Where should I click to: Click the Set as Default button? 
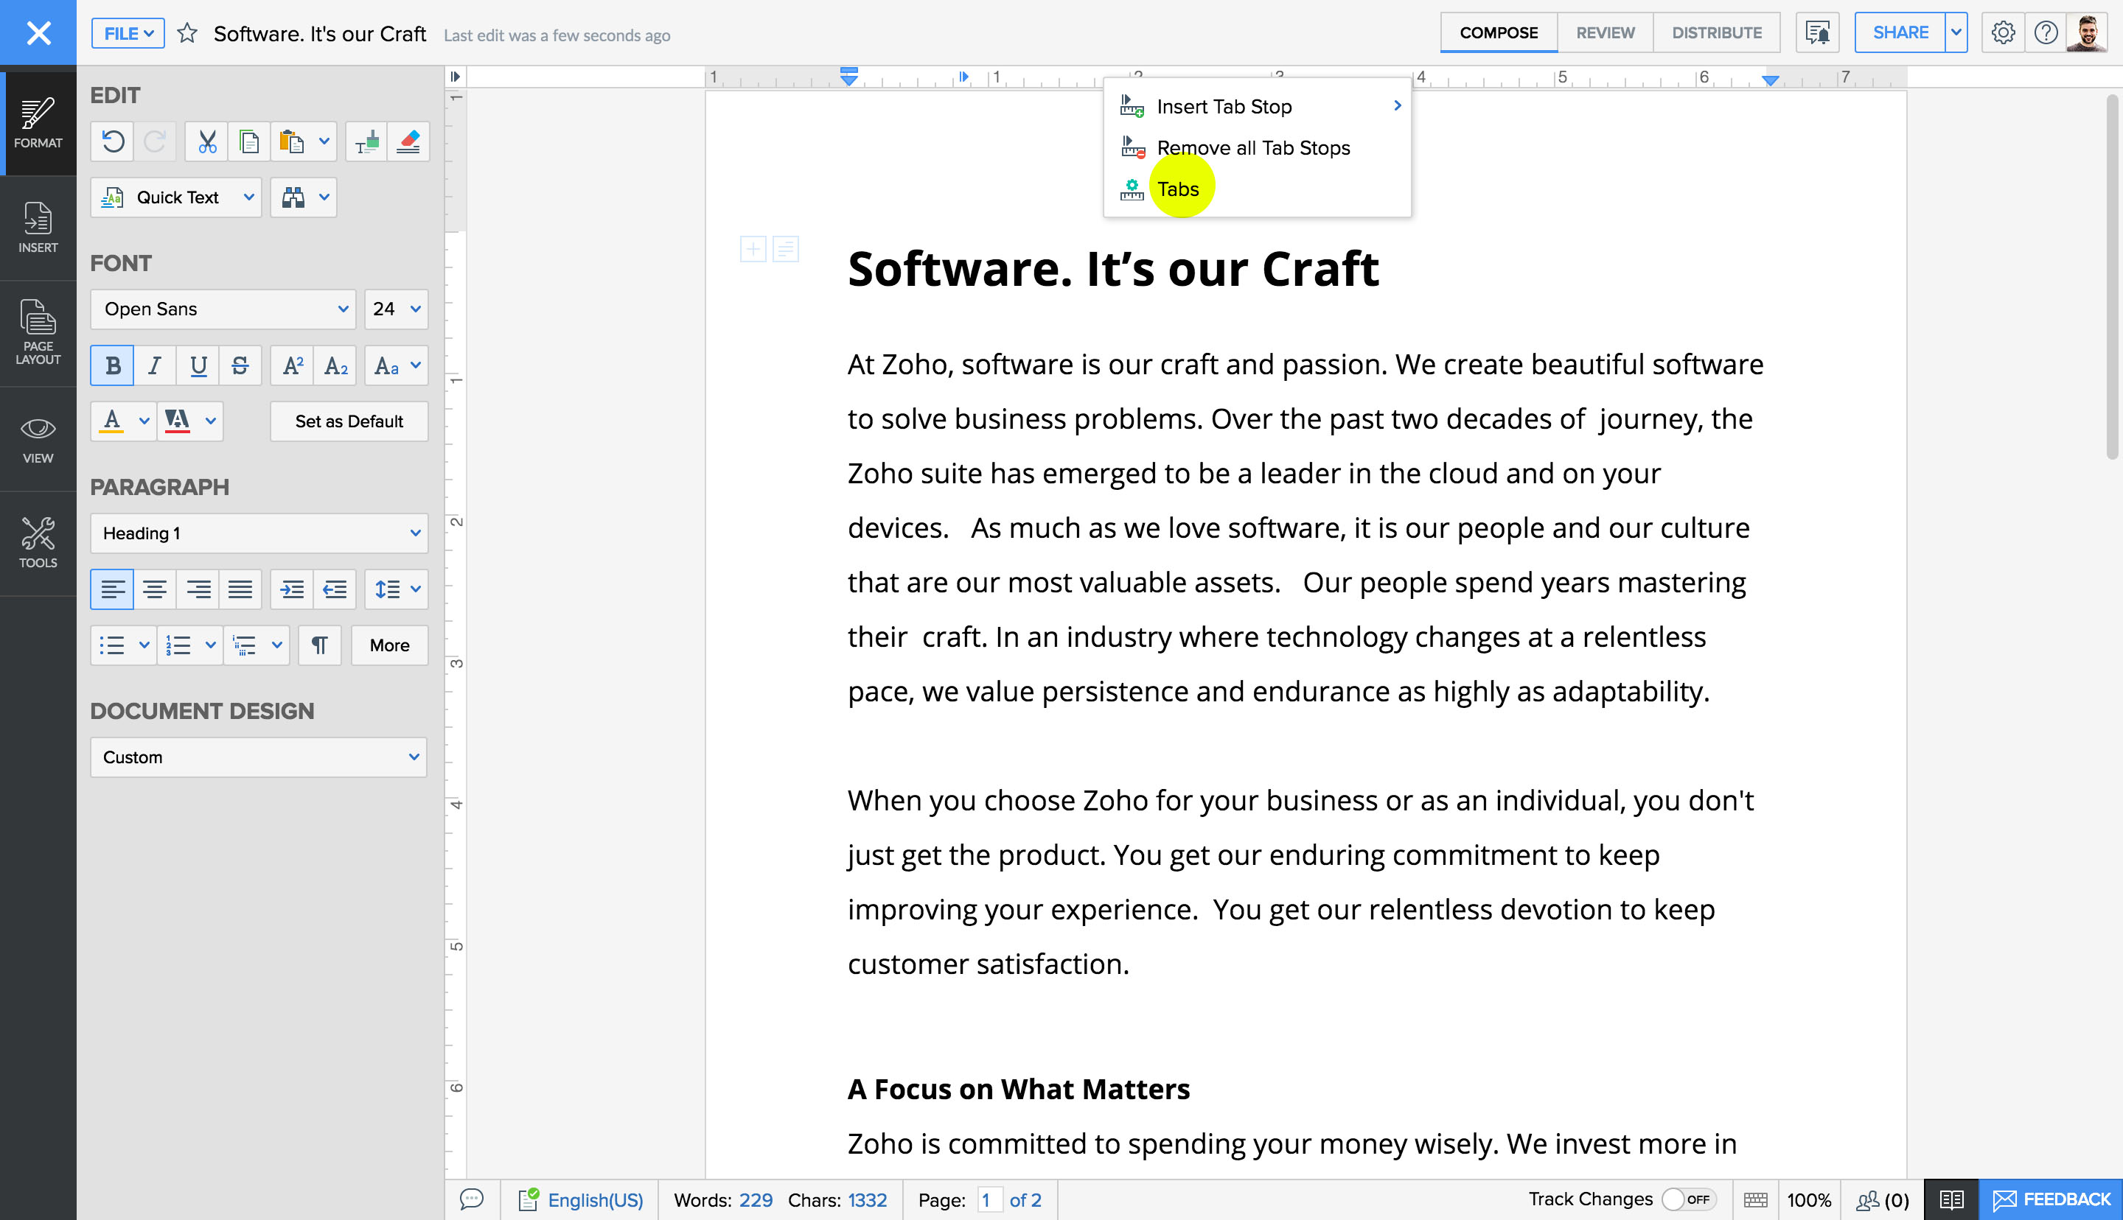[349, 421]
